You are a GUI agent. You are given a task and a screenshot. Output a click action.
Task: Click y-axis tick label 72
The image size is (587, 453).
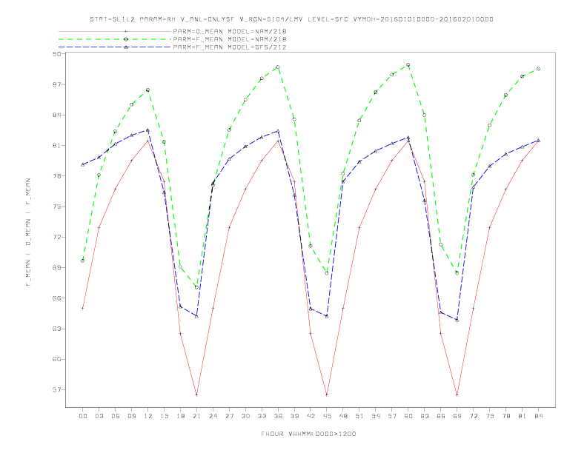pos(56,237)
